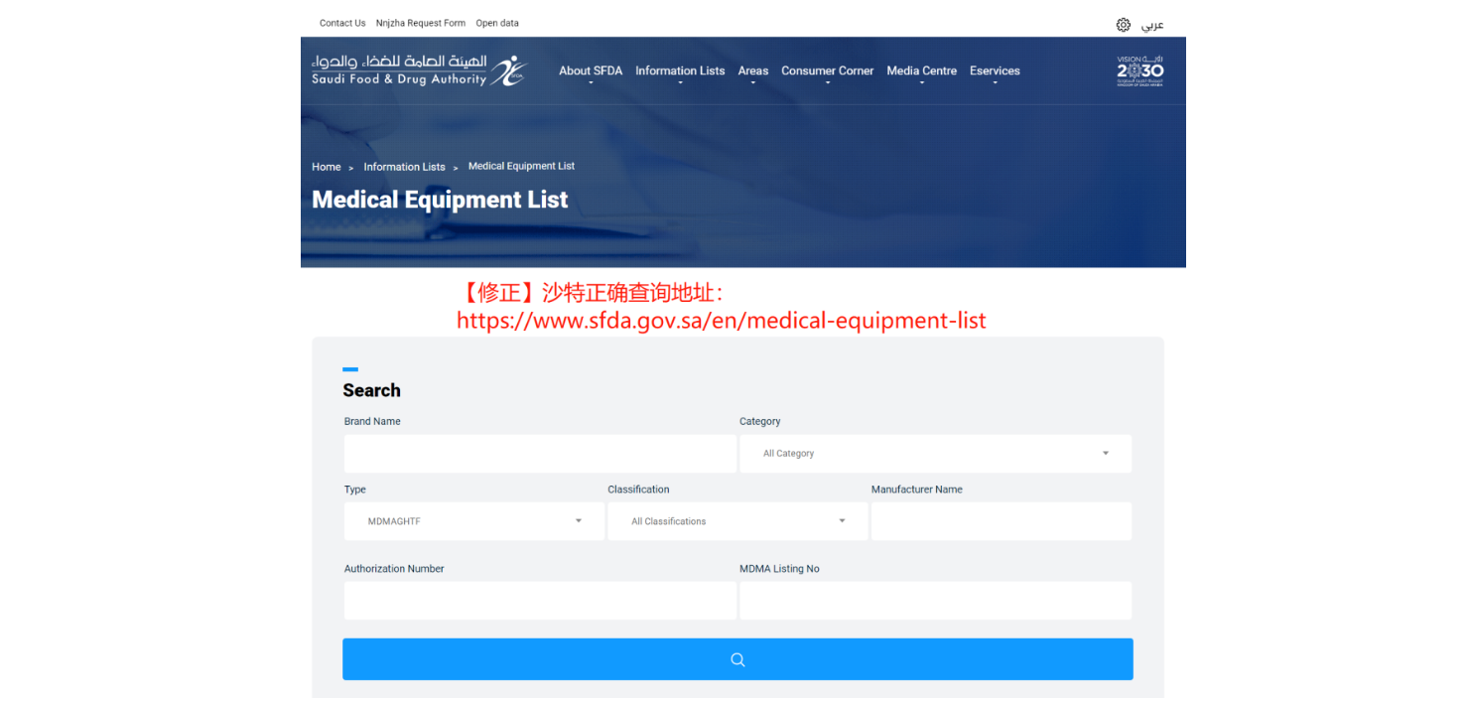The width and height of the screenshot is (1470, 706).
Task: Focus the Manufacturer Name text field
Action: (x=1001, y=521)
